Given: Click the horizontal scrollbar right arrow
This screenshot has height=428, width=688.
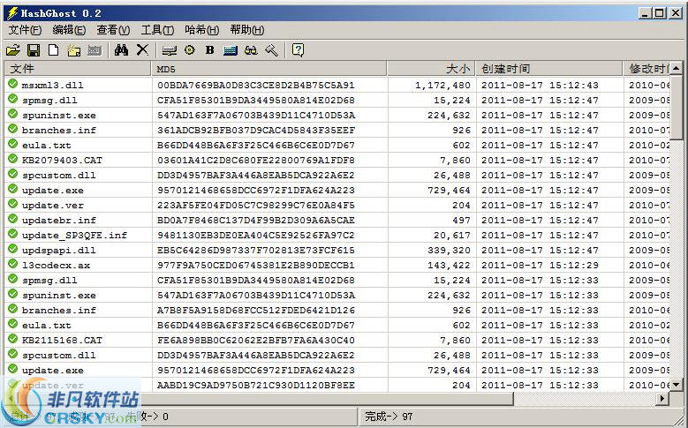Looking at the screenshot, I should click(x=662, y=400).
